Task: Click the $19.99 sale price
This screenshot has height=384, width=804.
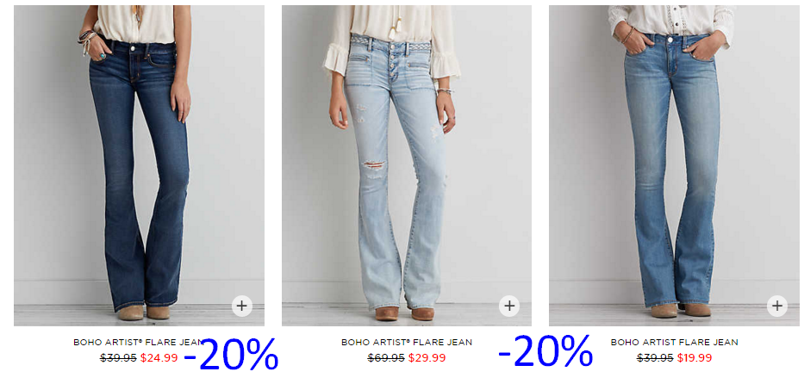Action: 695,357
